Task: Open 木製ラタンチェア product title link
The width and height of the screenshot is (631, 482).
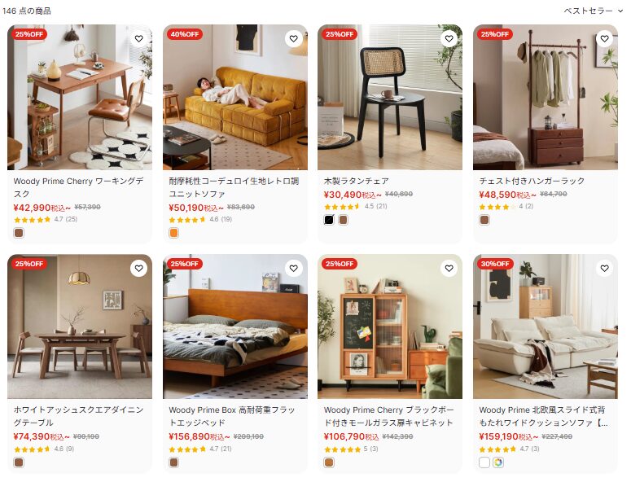Action: (356, 181)
